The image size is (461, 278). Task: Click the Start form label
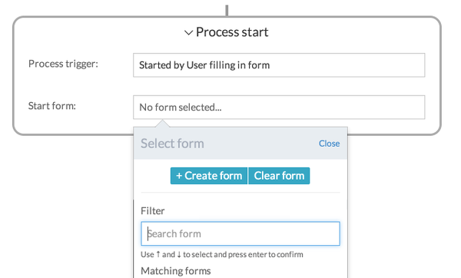point(52,106)
